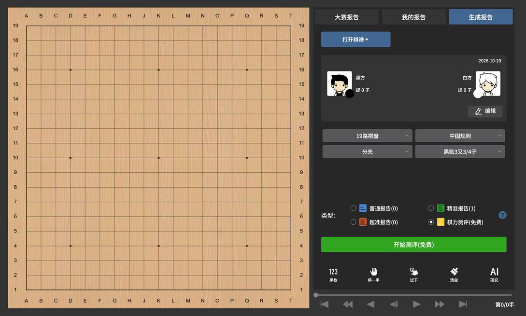Click the date text 2026-10-20

[x=490, y=61]
